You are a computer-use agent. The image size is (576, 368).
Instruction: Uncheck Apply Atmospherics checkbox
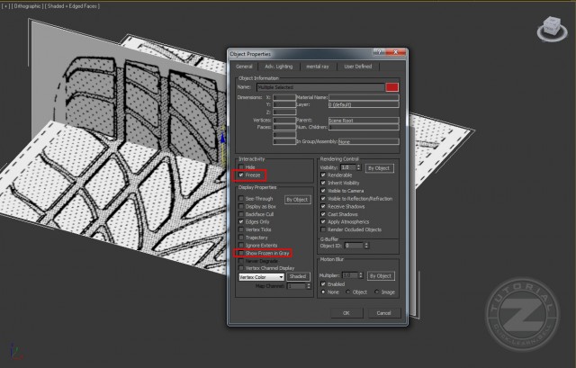323,222
